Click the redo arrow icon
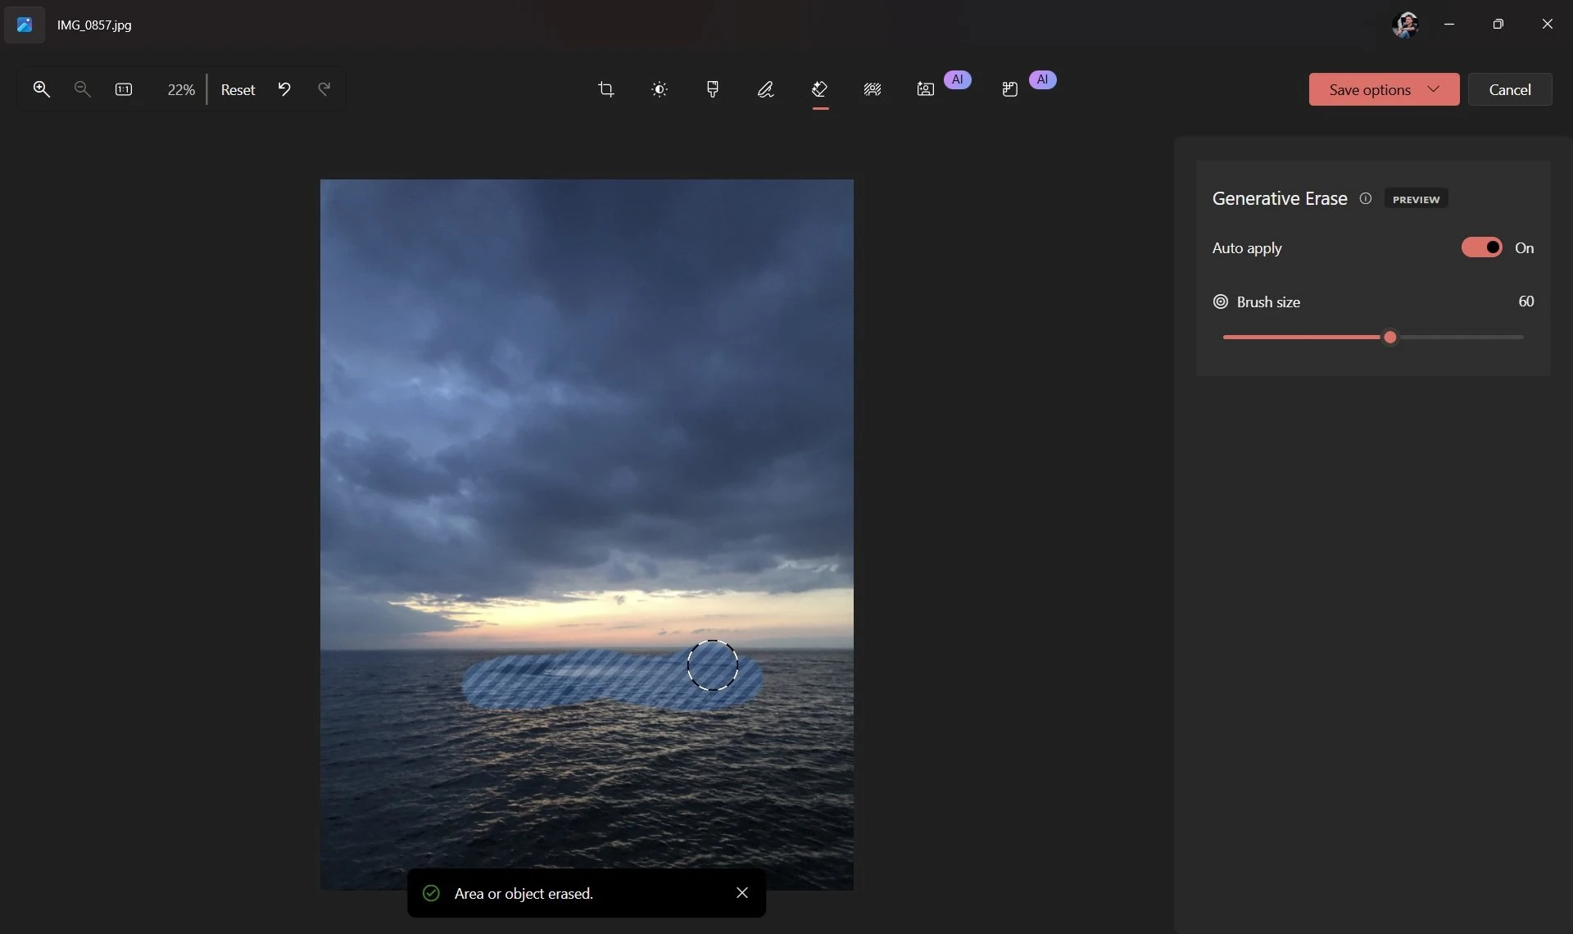This screenshot has height=934, width=1573. coord(324,88)
